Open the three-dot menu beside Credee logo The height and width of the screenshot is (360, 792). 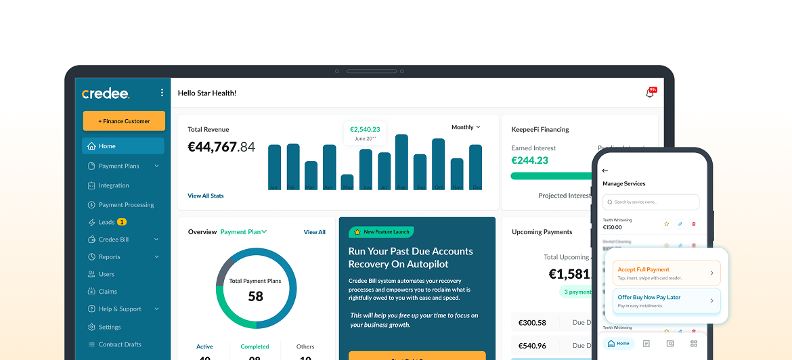point(162,93)
